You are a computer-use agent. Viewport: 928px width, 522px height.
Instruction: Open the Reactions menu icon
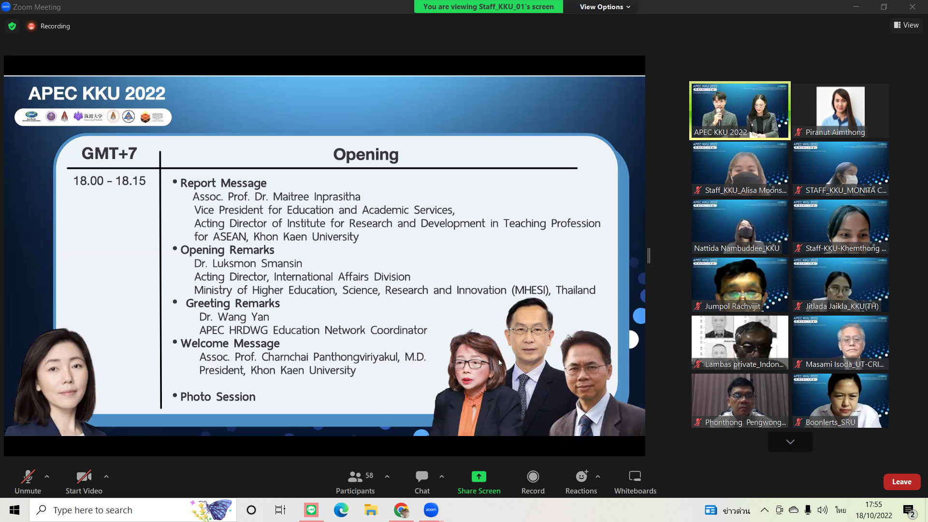coord(581,477)
